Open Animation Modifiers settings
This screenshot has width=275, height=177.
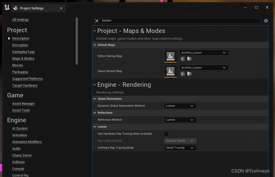click(x=27, y=142)
